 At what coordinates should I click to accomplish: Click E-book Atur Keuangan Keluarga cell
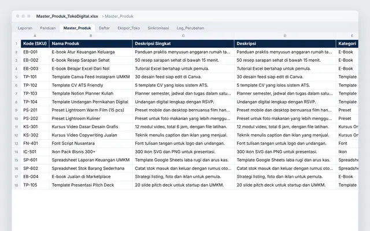coord(91,52)
